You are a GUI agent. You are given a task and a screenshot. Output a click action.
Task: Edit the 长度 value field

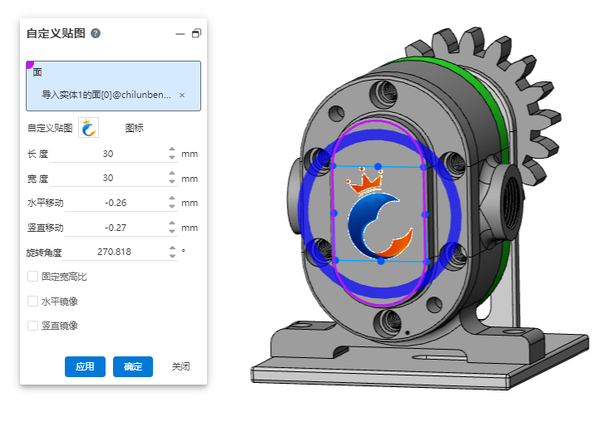coord(108,154)
